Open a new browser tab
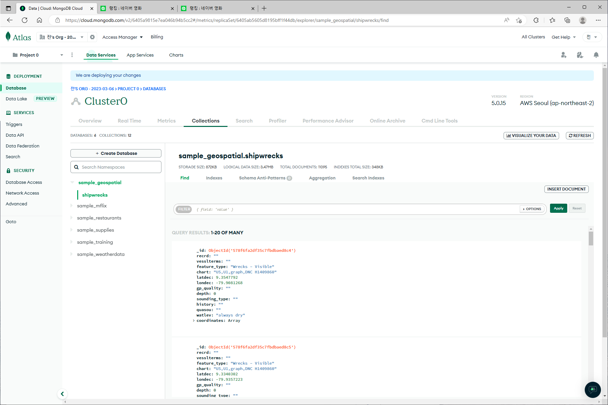The image size is (608, 405). [x=264, y=8]
